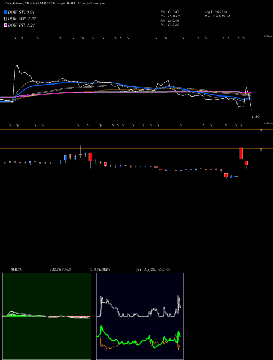Click the 'Pre L: 0.46' value
Screen dimensions: 273x360
coord(170,21)
